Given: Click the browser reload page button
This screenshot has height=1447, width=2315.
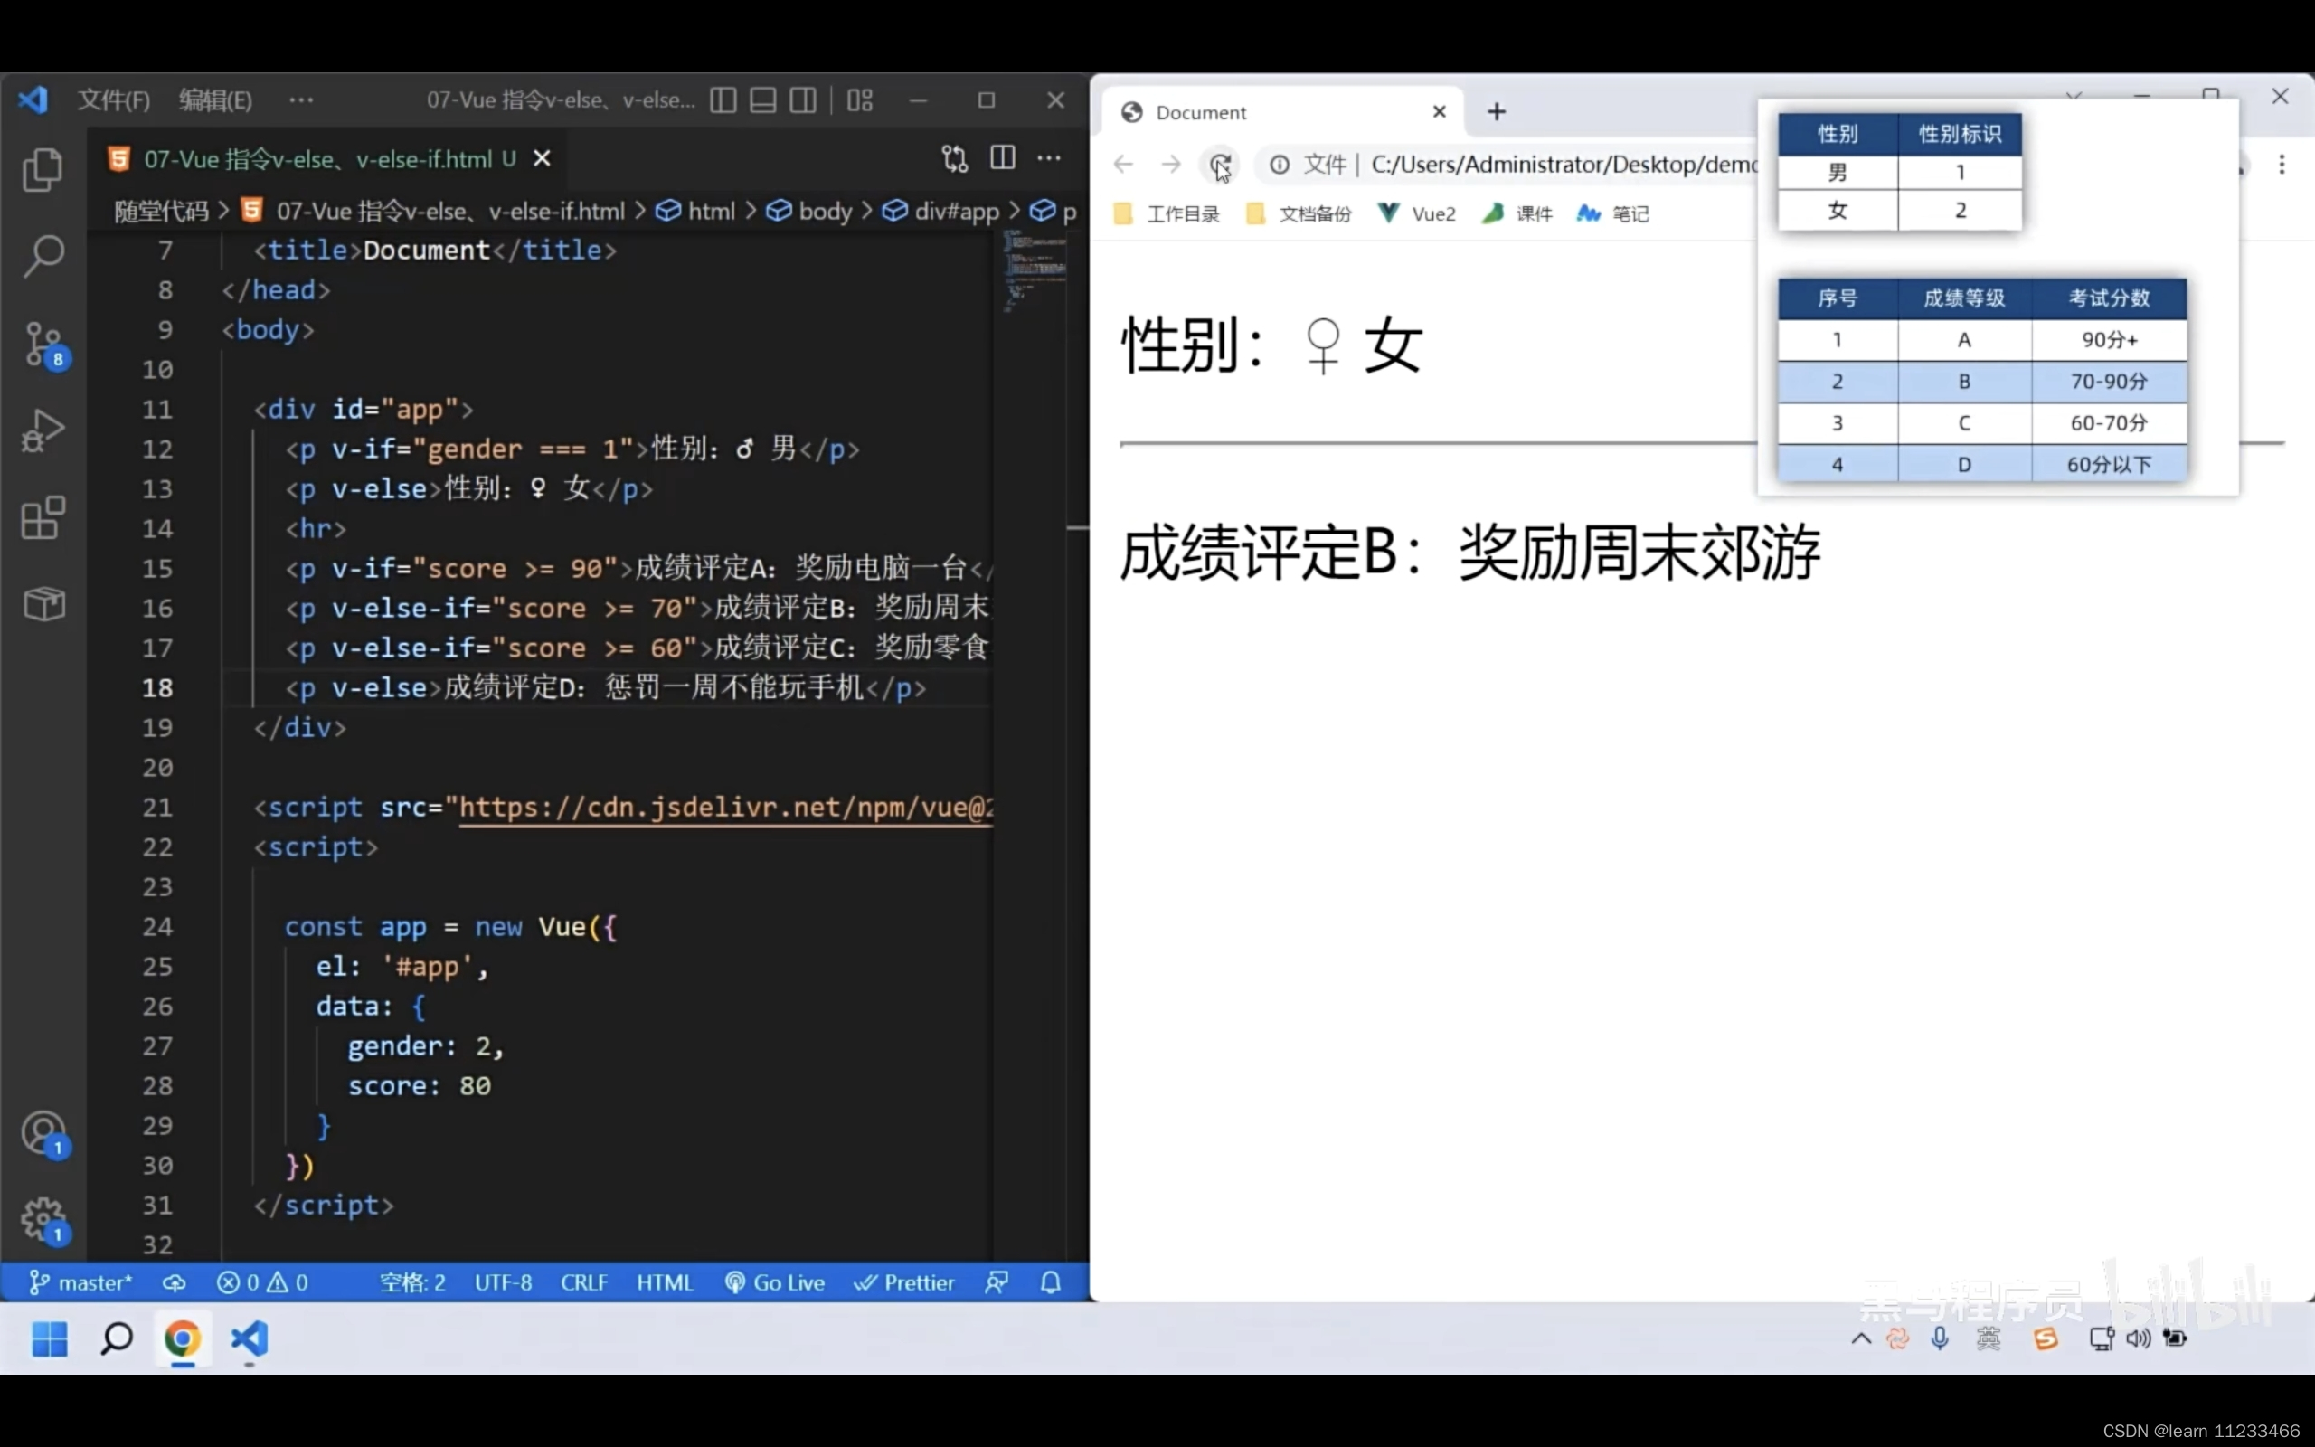Looking at the screenshot, I should coord(1220,165).
